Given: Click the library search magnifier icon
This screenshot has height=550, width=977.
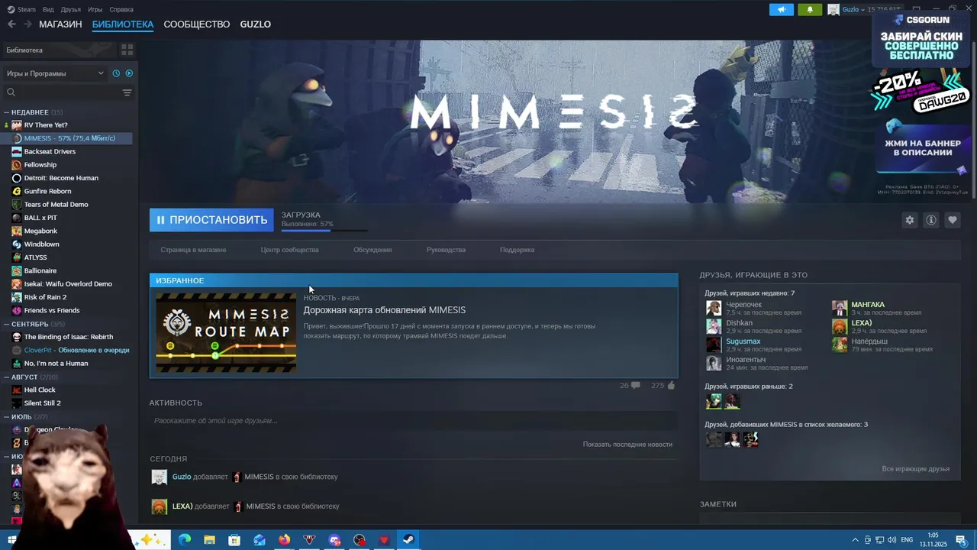Looking at the screenshot, I should (11, 92).
